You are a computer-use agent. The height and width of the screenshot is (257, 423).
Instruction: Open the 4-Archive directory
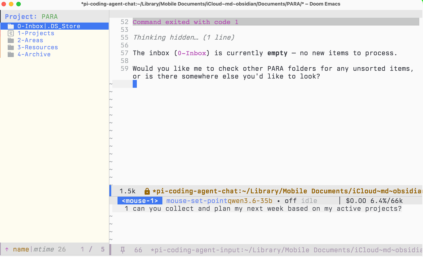coord(34,54)
